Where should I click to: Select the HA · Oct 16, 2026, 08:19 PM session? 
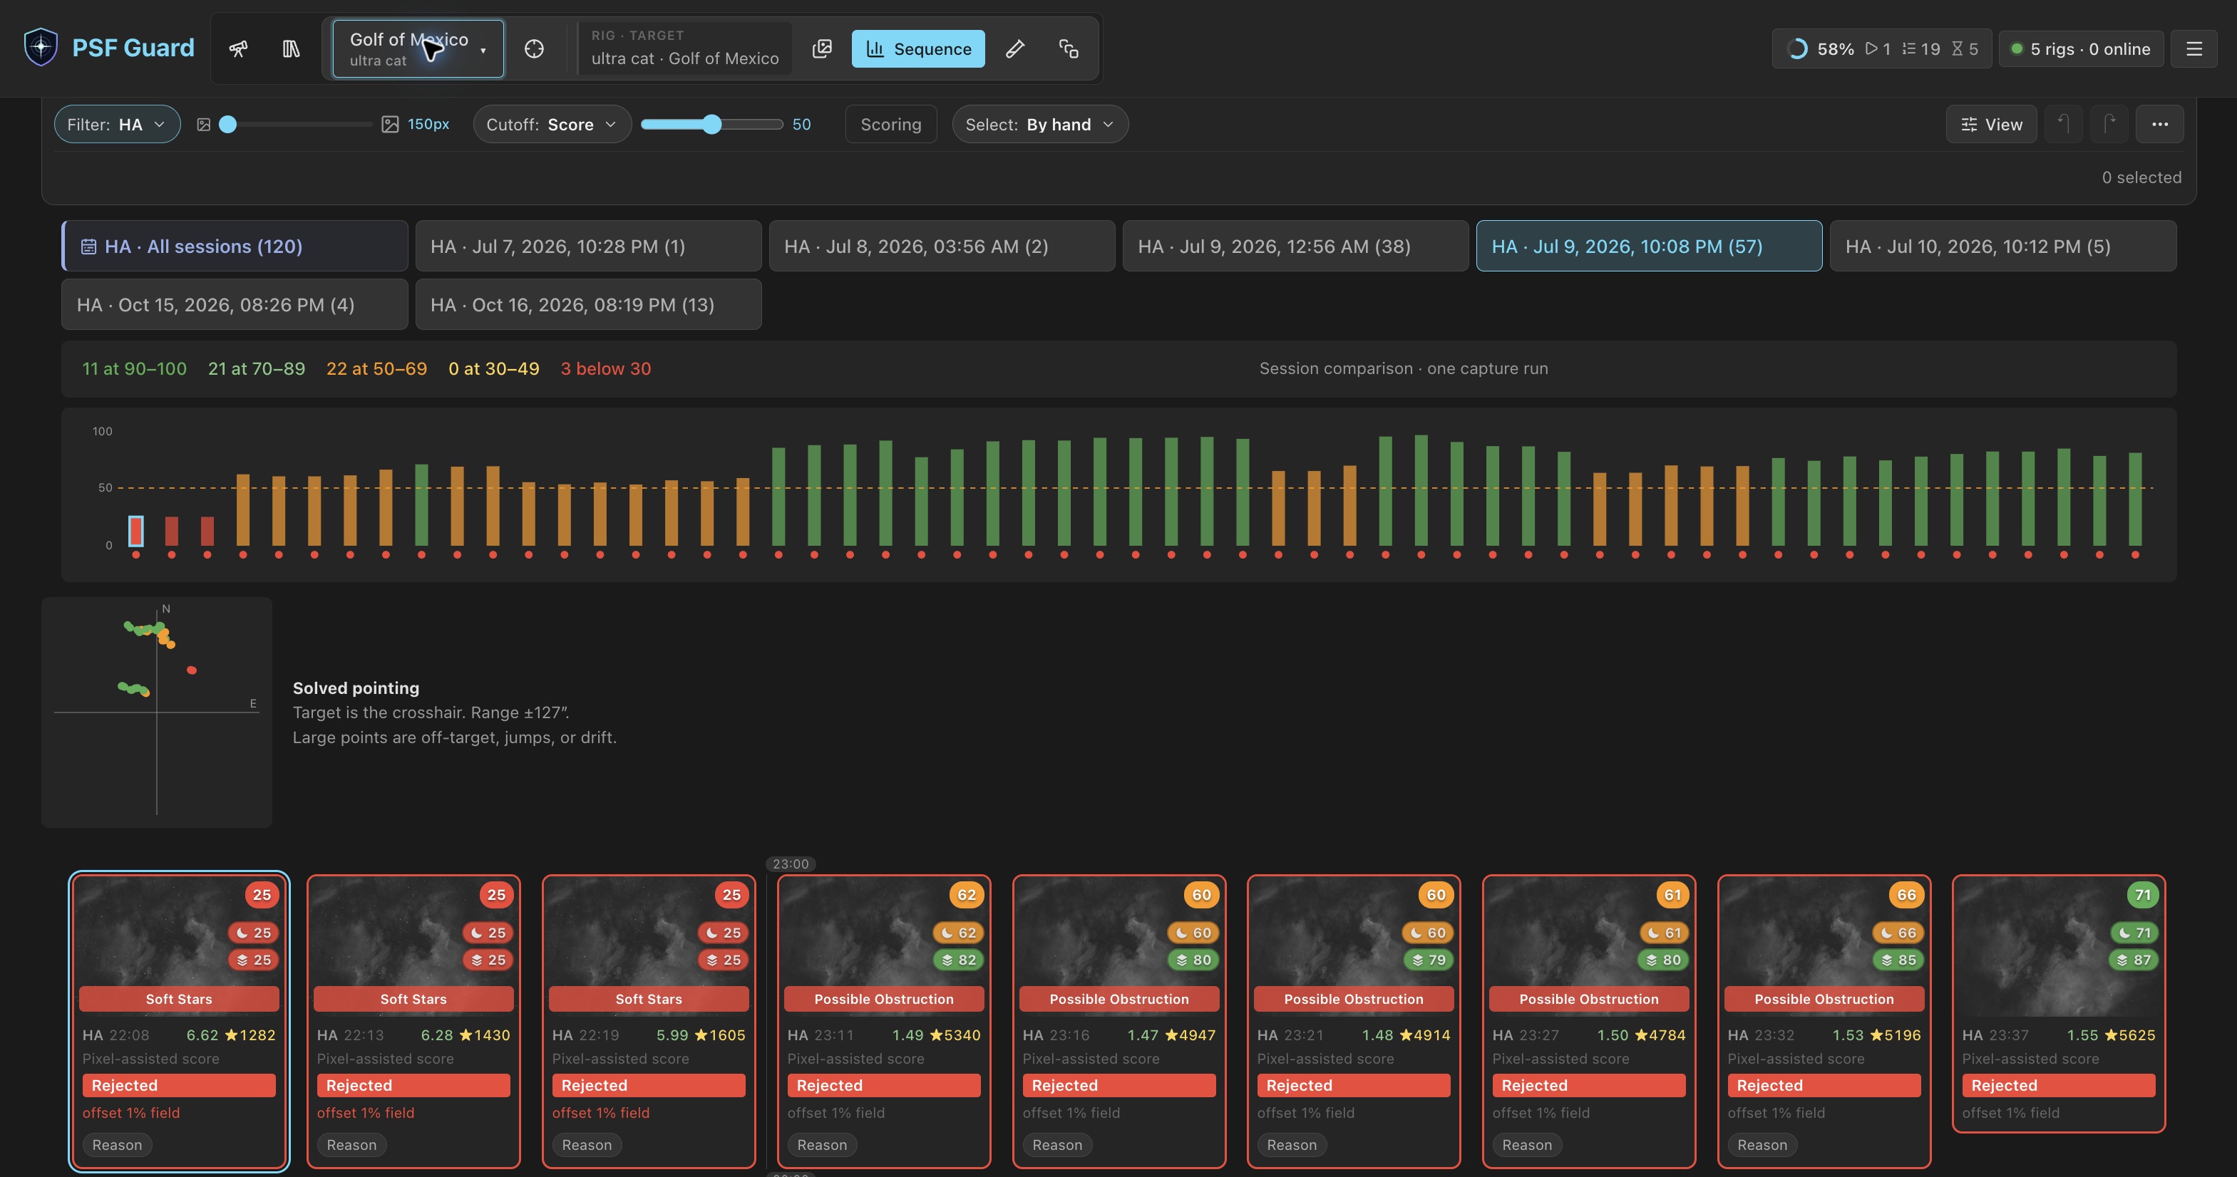(x=588, y=305)
